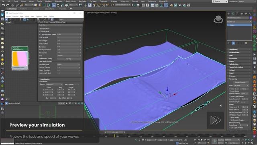
Task: Toggle the Use Liquid Particles checkbox
Action: tap(230, 128)
